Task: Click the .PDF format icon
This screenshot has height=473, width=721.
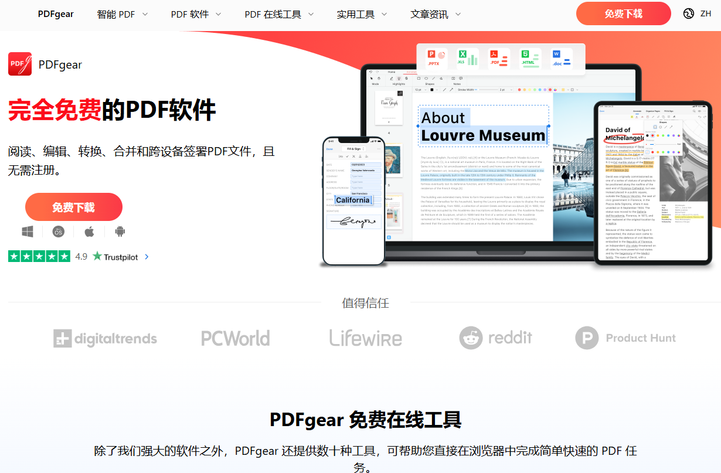Action: [x=499, y=59]
